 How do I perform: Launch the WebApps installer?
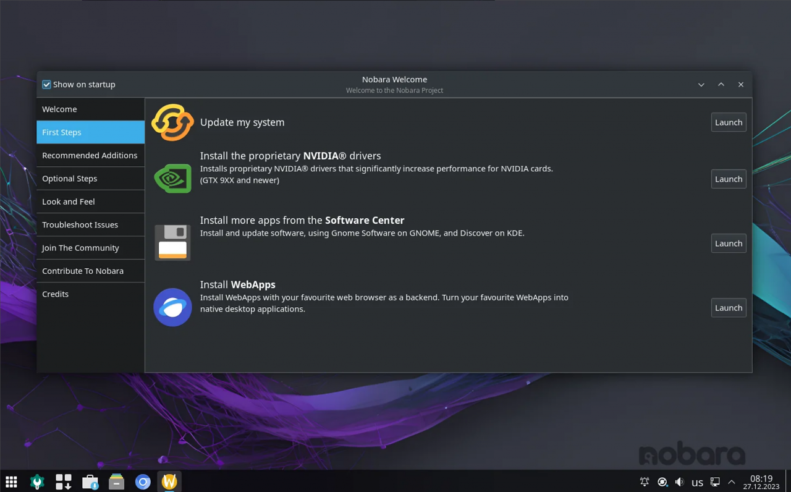729,308
